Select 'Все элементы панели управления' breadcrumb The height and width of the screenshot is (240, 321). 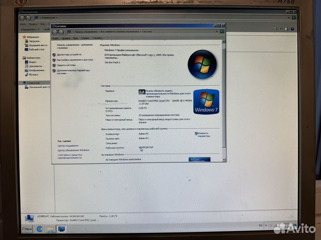(x=119, y=32)
